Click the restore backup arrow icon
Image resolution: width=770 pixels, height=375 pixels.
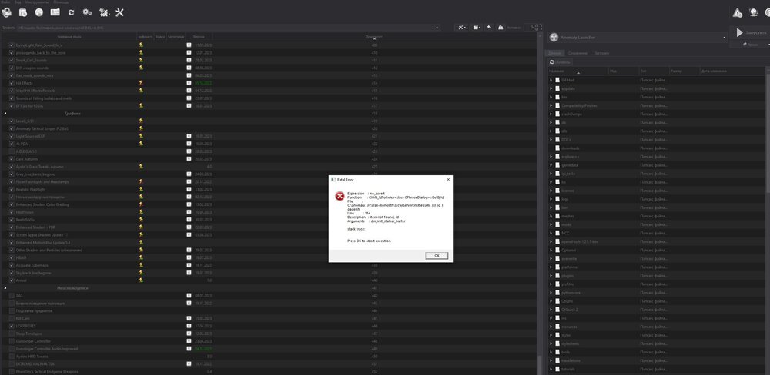tap(489, 28)
